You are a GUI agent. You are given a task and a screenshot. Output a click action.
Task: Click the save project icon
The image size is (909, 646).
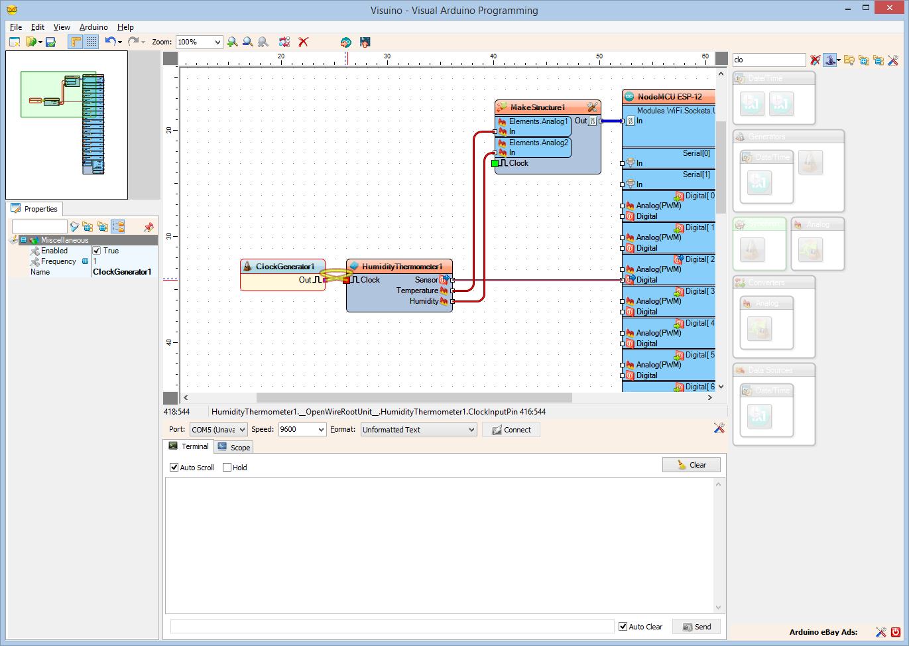pos(50,42)
